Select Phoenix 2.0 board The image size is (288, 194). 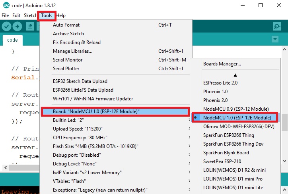(235, 100)
